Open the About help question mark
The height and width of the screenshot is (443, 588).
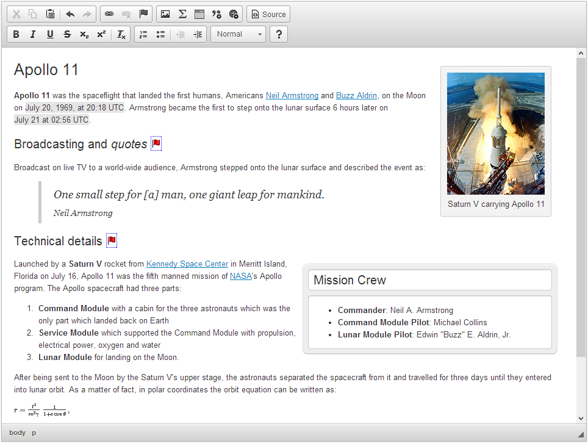(x=279, y=34)
